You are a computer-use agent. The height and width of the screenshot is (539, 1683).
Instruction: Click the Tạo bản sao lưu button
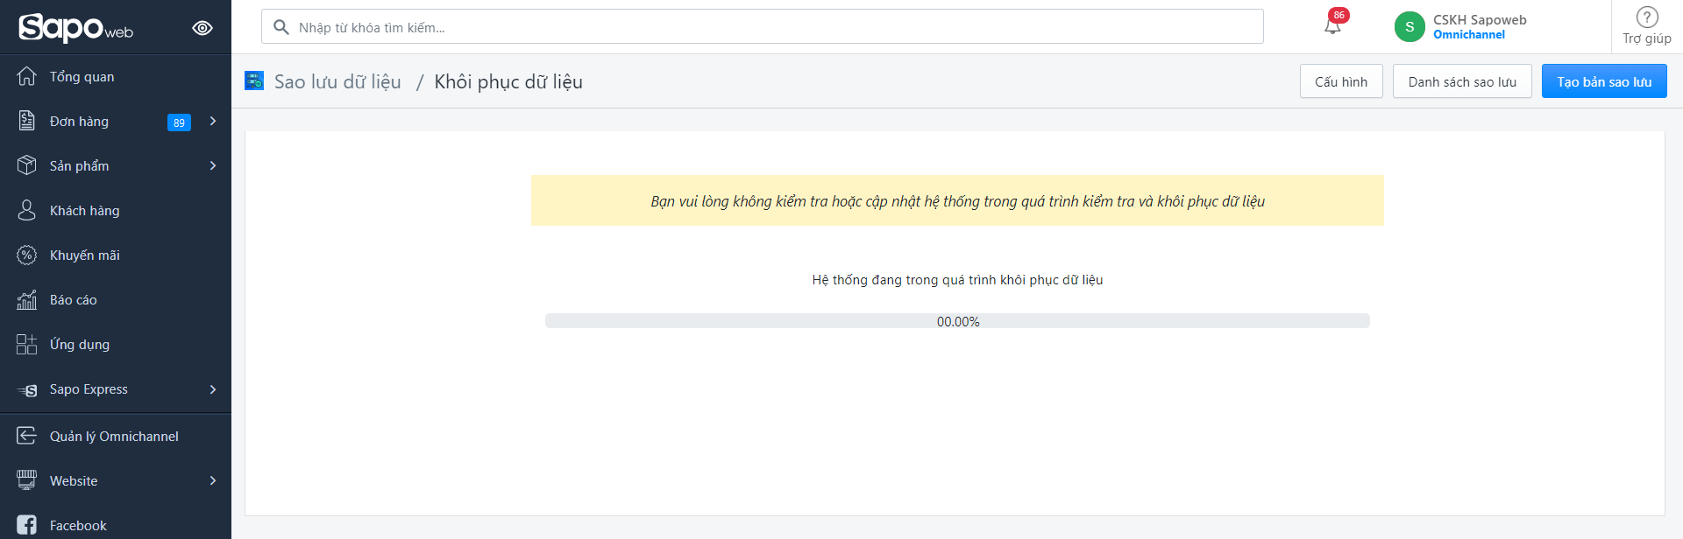pyautogui.click(x=1603, y=82)
